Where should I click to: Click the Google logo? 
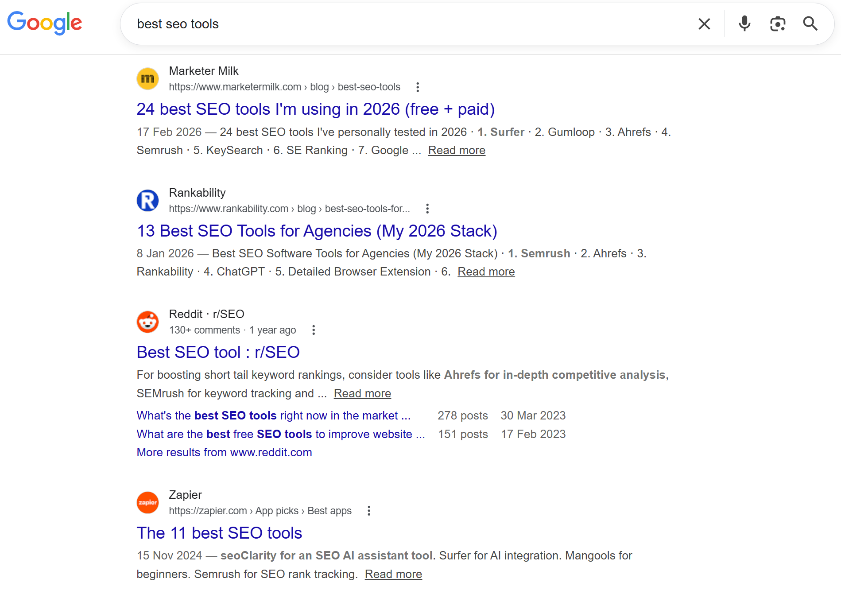tap(44, 23)
